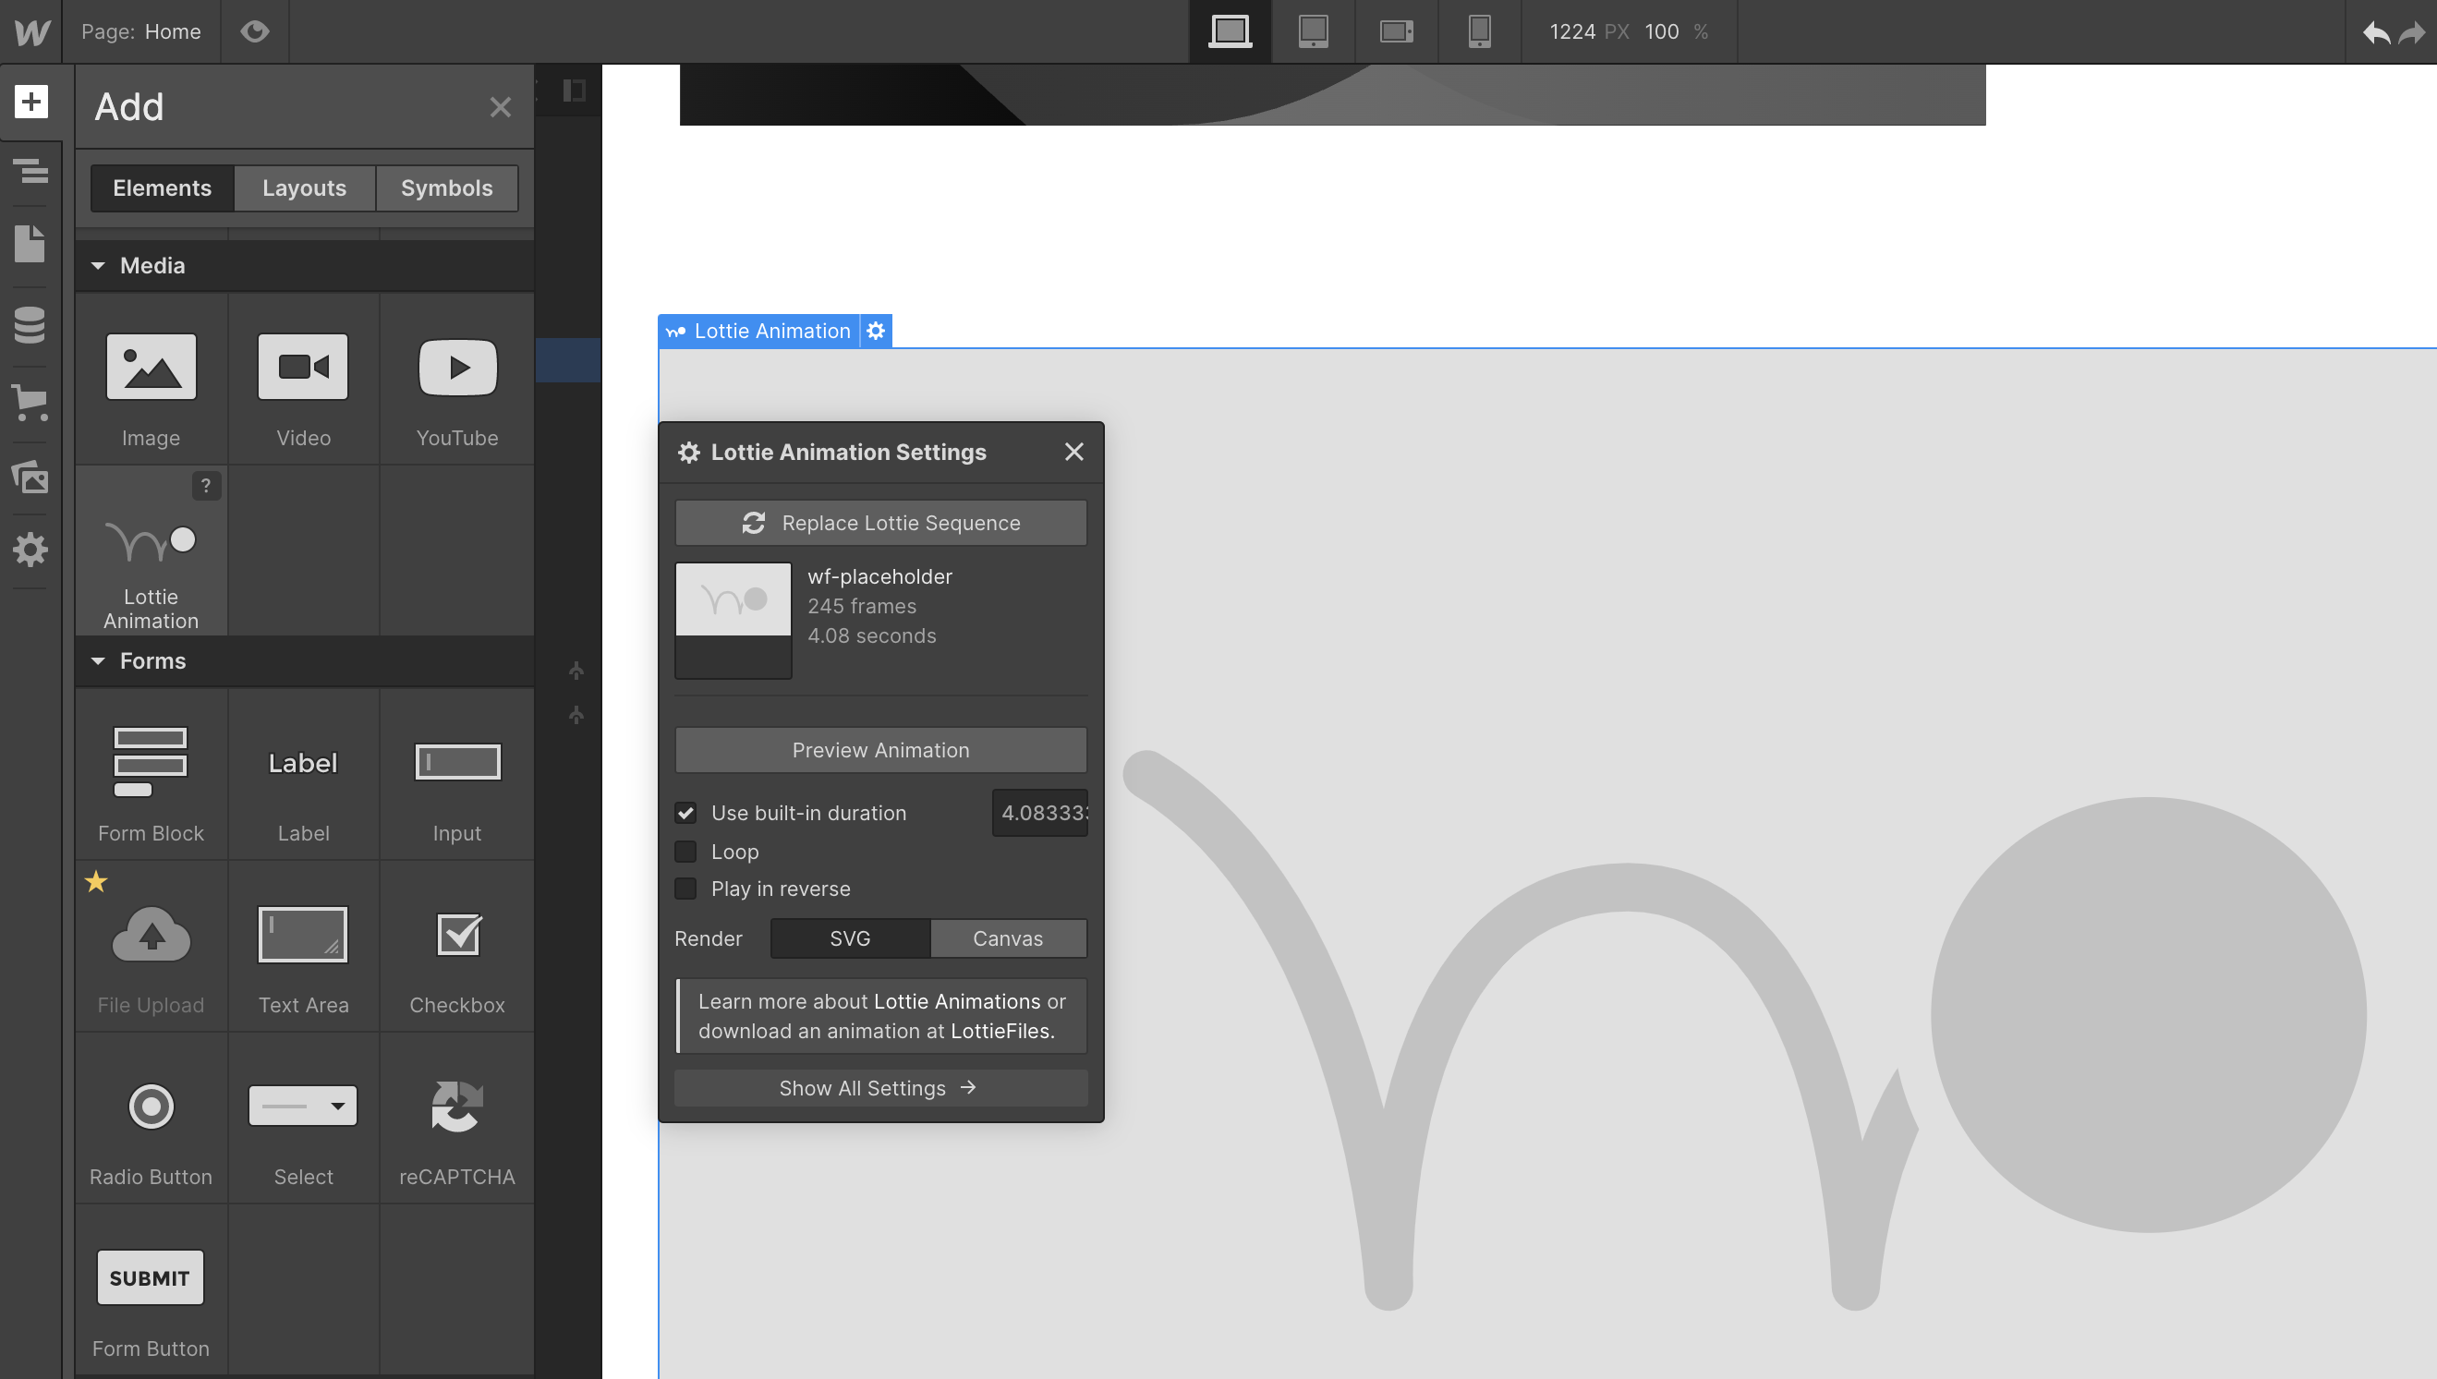Screen dimensions: 2437x1379
Task: Add a Select dropdown element
Action: tap(304, 1119)
